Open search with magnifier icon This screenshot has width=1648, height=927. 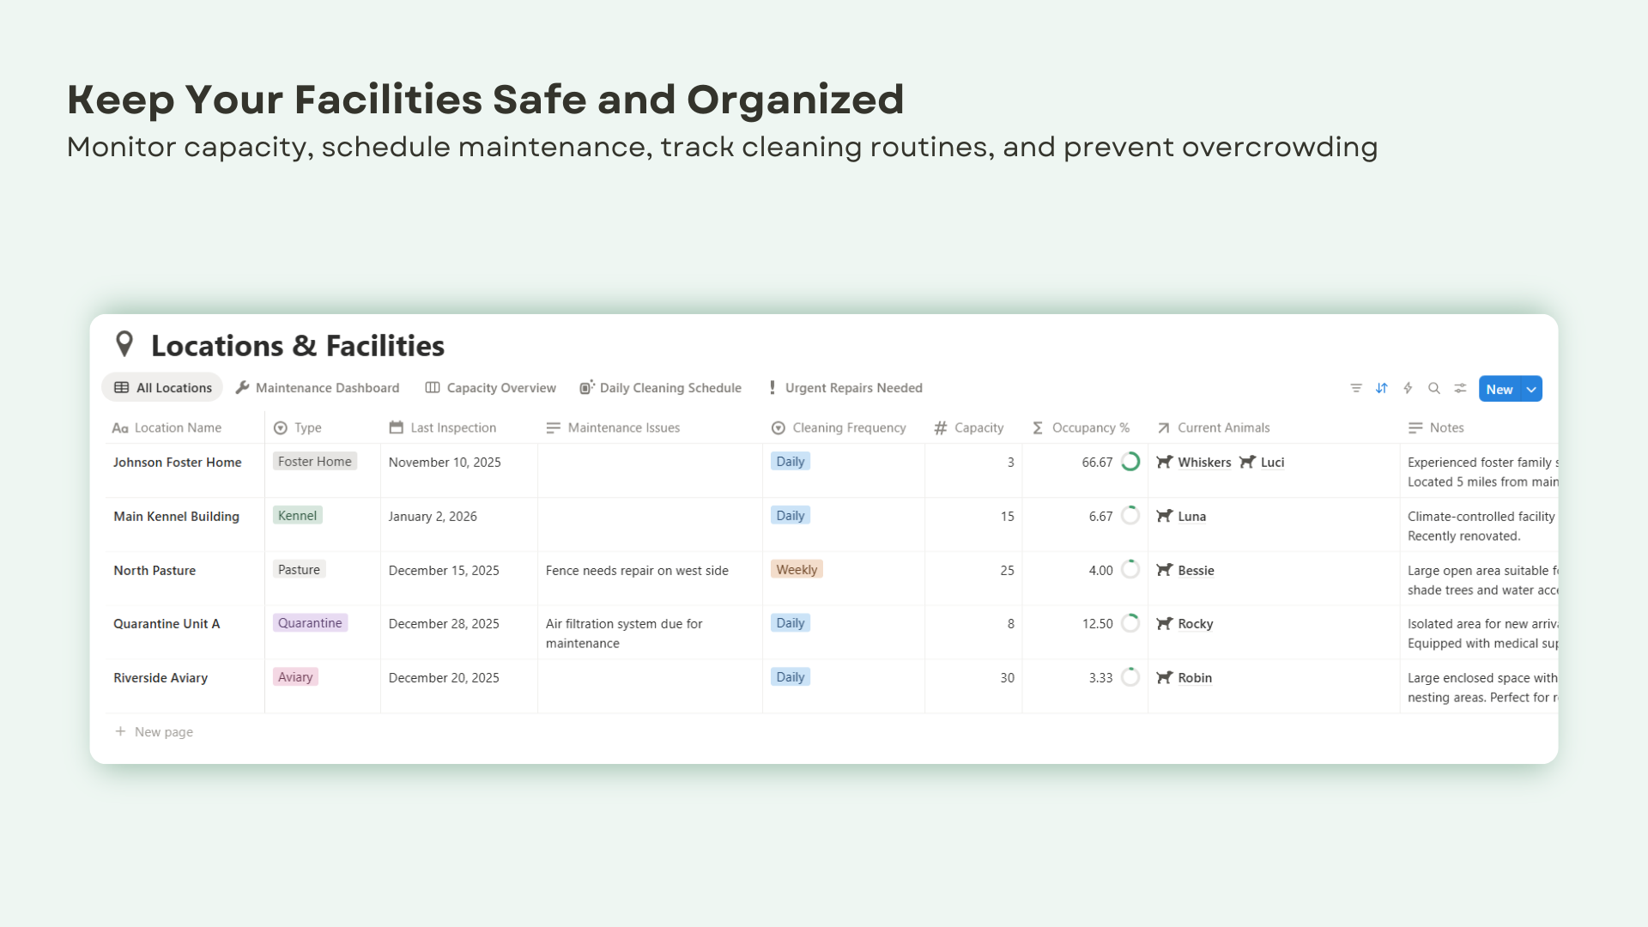coord(1433,388)
